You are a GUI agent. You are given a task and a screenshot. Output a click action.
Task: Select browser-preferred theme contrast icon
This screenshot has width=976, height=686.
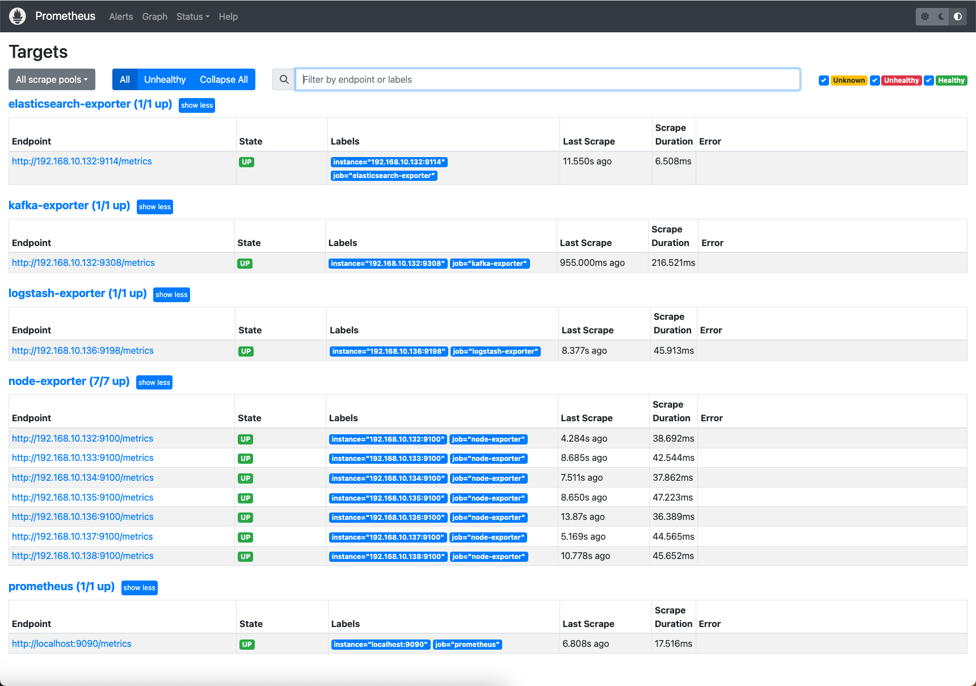click(x=958, y=16)
